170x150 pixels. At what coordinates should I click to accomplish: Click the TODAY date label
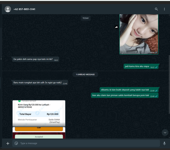(x=86, y=18)
